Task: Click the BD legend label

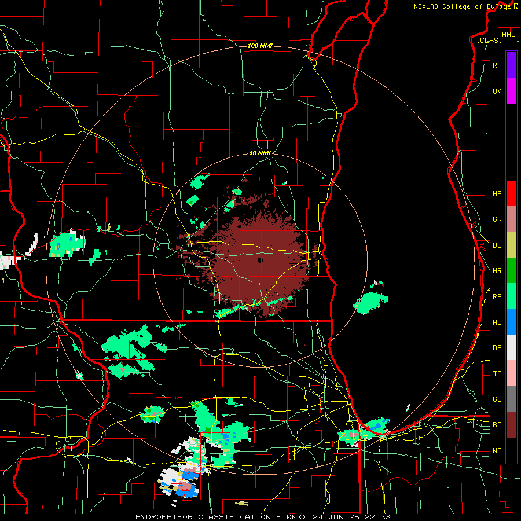Action: point(497,245)
